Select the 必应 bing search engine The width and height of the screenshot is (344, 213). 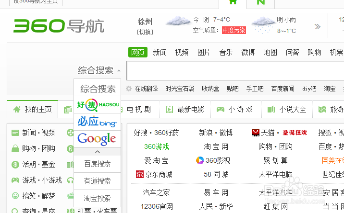click(x=97, y=122)
